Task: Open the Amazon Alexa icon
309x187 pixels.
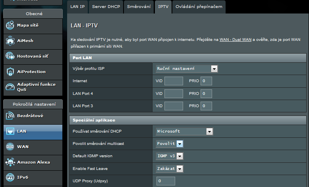Action: 10,162
